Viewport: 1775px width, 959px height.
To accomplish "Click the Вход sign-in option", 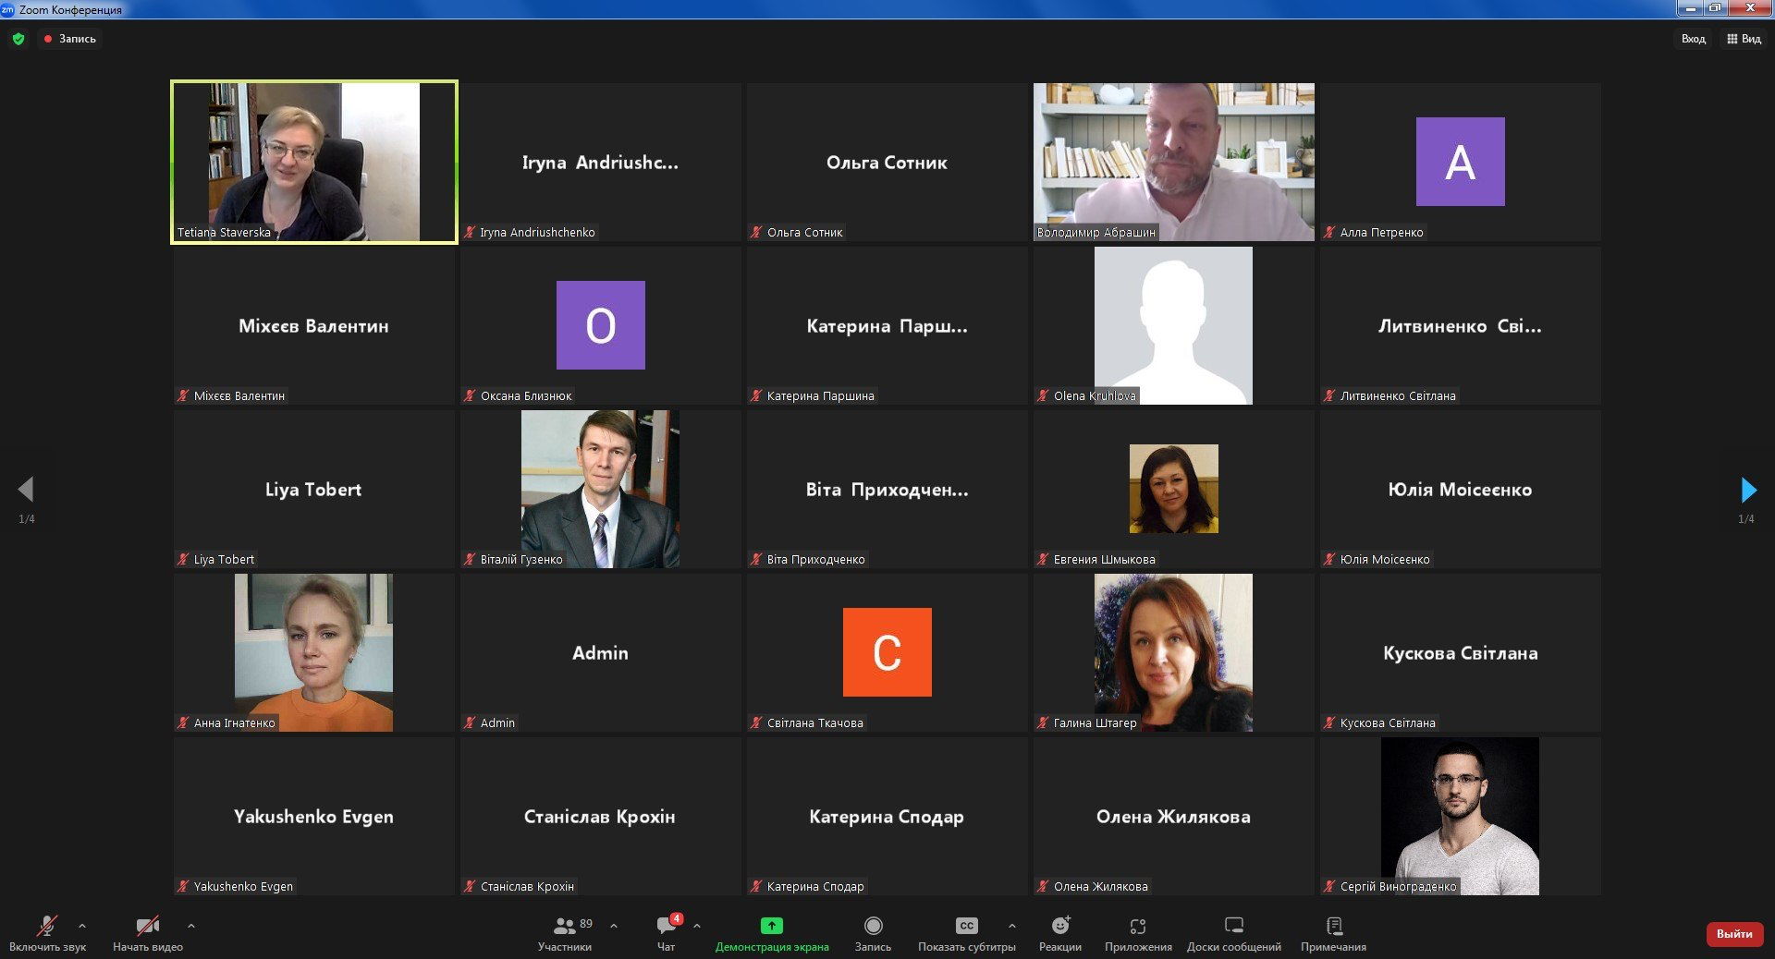I will click(x=1693, y=39).
